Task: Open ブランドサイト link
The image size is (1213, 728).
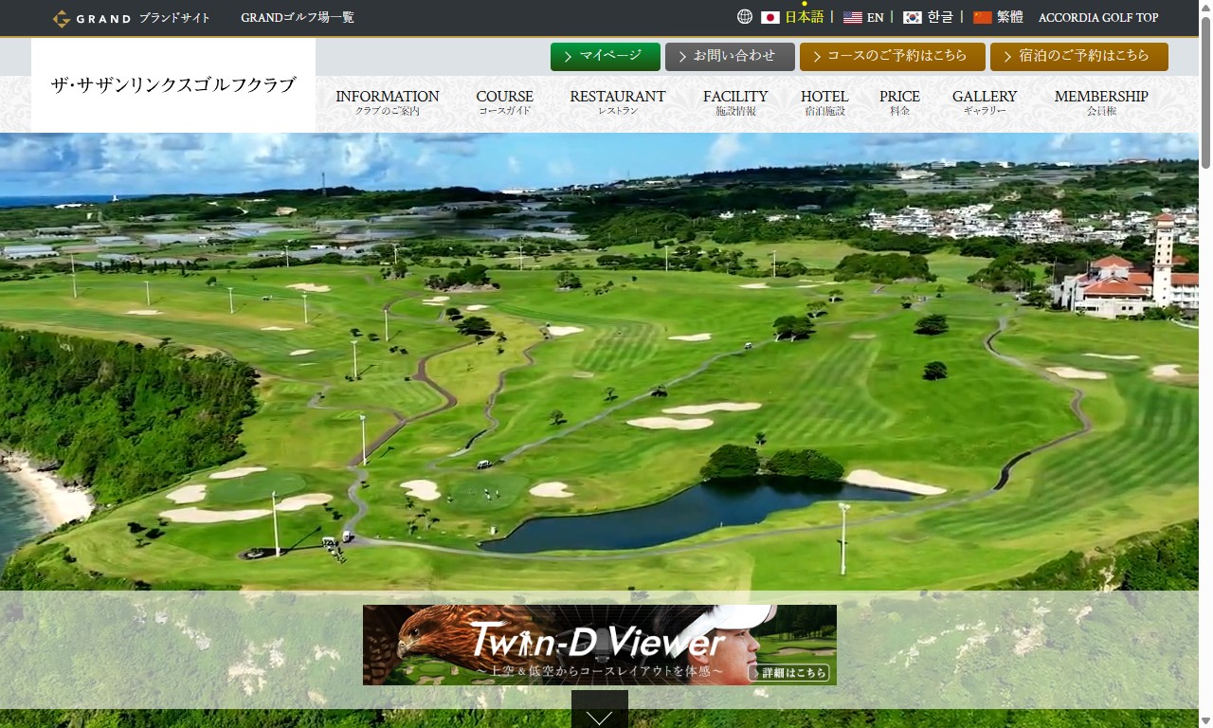Action: (174, 18)
